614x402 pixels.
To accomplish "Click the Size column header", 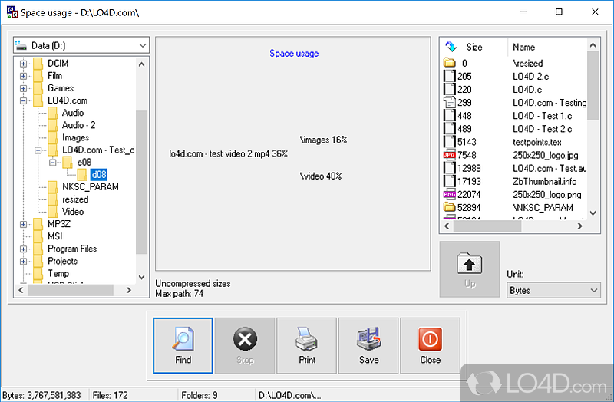I will [x=474, y=47].
